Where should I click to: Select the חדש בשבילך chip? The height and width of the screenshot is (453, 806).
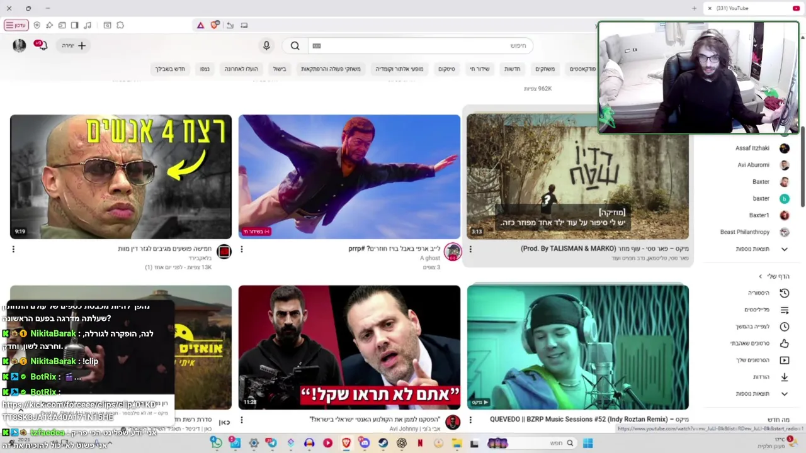tap(170, 69)
